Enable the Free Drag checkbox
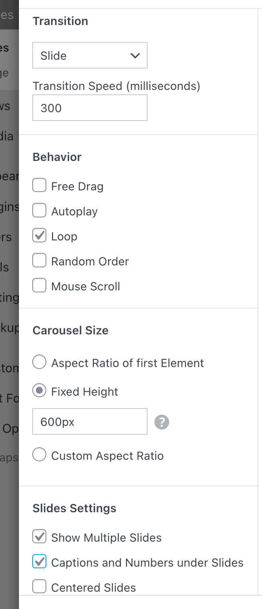 click(x=39, y=185)
